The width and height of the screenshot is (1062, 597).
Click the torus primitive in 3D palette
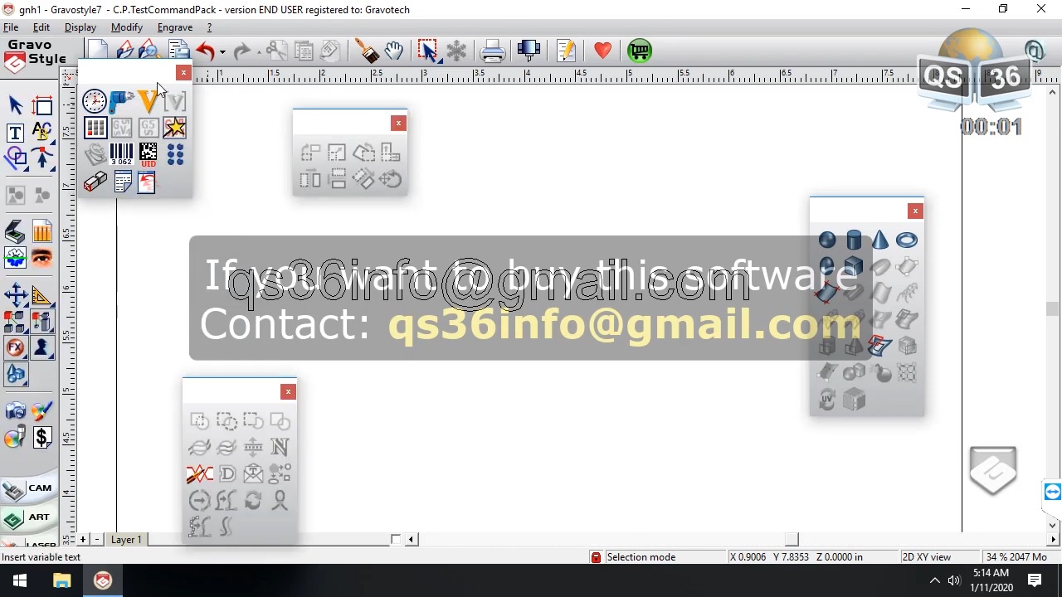(907, 240)
